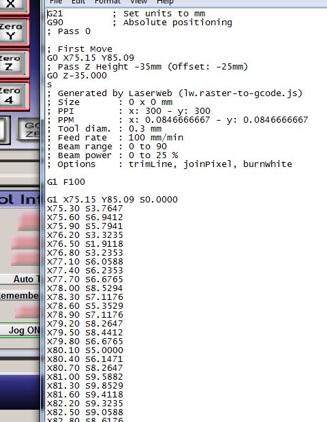The image size is (327, 422).
Task: Open the Help menu
Action: coord(165,2)
